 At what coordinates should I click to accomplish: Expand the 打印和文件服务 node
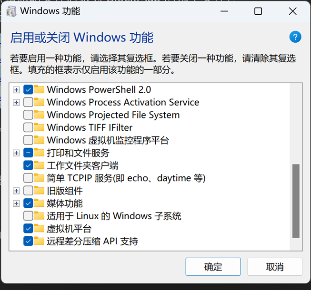pos(16,153)
